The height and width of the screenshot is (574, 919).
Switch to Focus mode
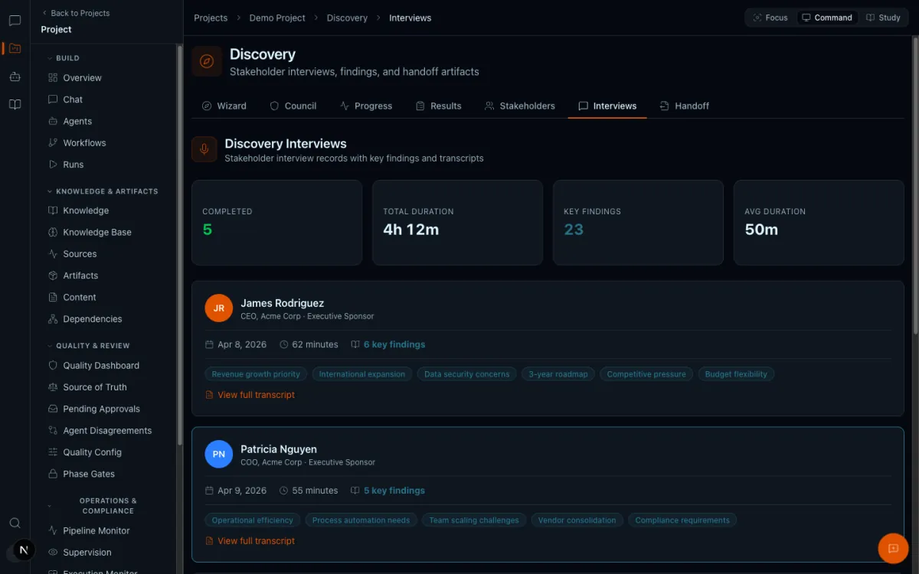[x=770, y=18]
